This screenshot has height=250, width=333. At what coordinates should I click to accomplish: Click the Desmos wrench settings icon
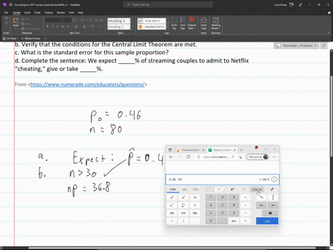(272, 190)
